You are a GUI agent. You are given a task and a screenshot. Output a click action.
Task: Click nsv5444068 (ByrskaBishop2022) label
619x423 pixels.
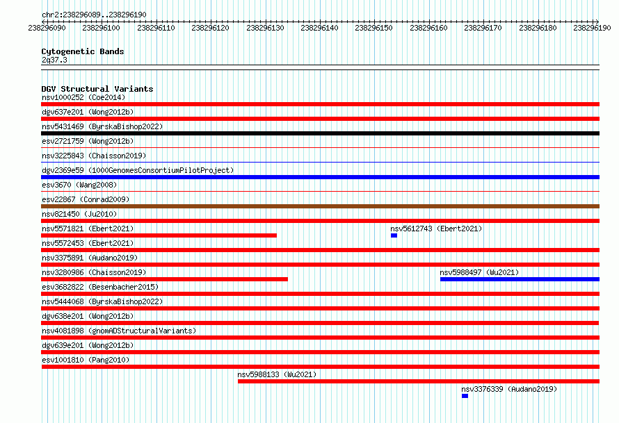coord(102,301)
